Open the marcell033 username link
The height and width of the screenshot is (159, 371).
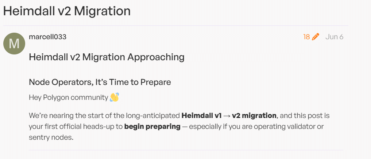(47, 37)
